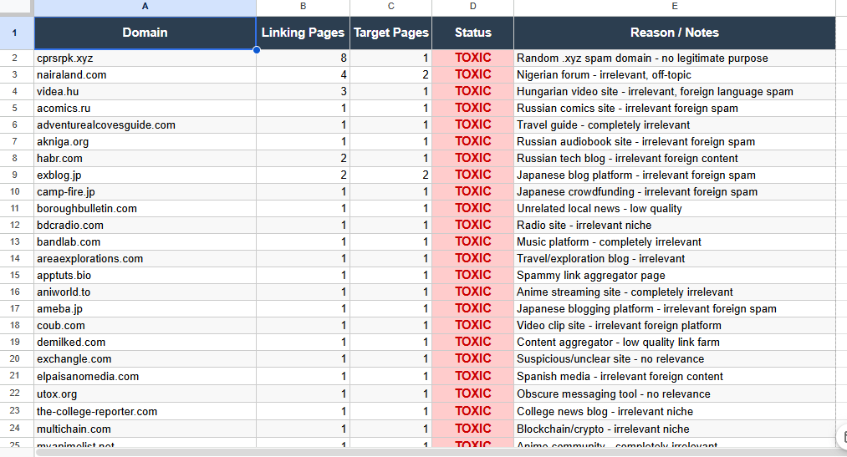
Task: Select the ameba.jp domain cell
Action: [x=145, y=309]
